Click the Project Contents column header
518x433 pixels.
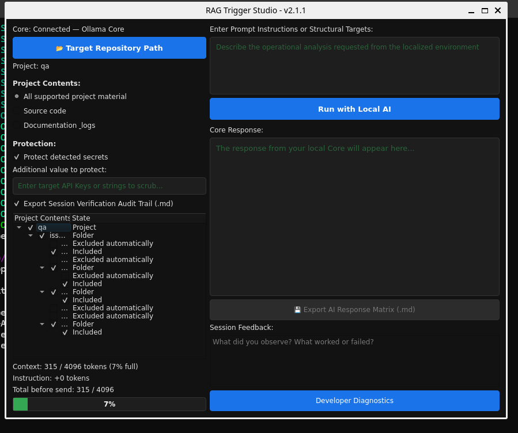[42, 218]
